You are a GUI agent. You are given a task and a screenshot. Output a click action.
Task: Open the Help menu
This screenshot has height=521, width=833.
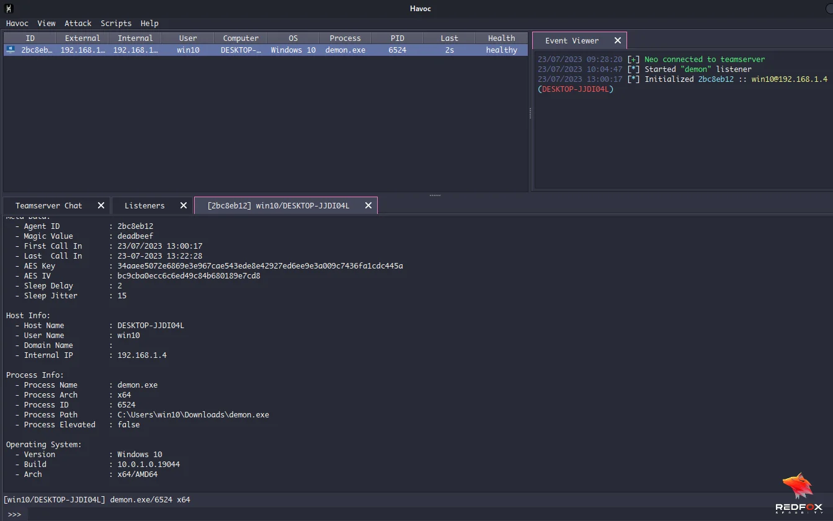tap(149, 23)
